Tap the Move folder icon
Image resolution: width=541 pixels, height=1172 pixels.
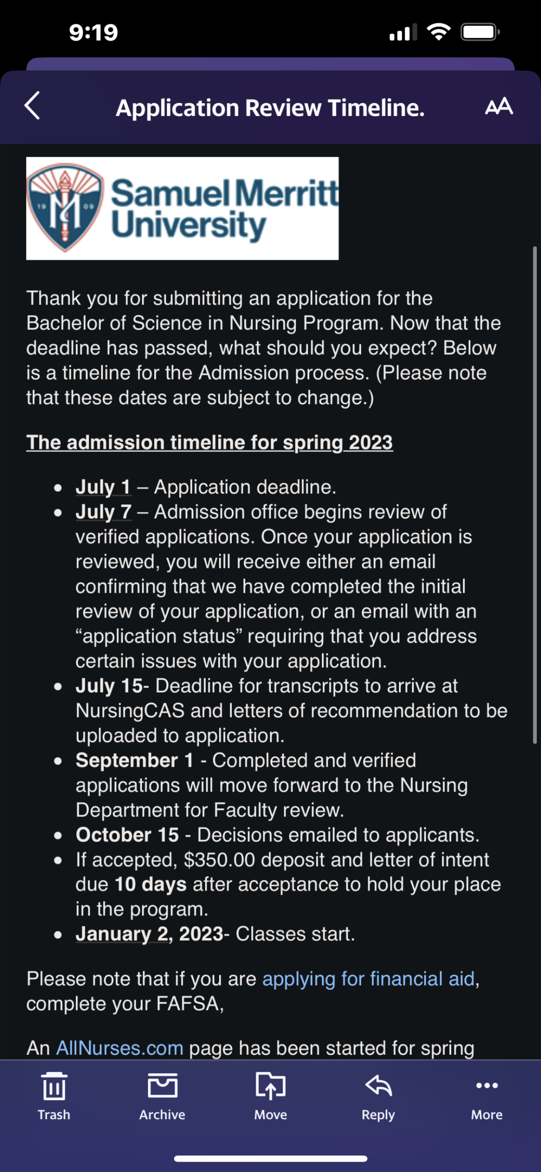tap(270, 1086)
